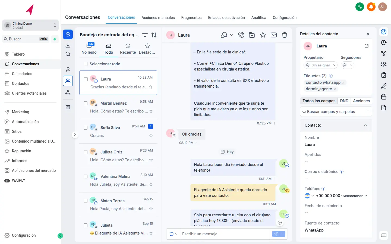Open the Seguidores dropdown
Screen dimensions: 391x244
(x=348, y=65)
